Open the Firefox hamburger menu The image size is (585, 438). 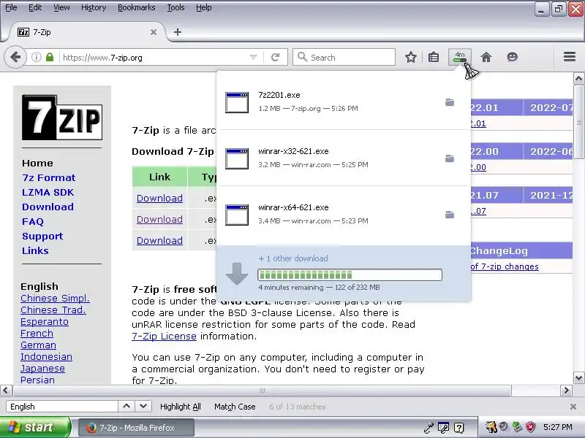[x=570, y=57]
